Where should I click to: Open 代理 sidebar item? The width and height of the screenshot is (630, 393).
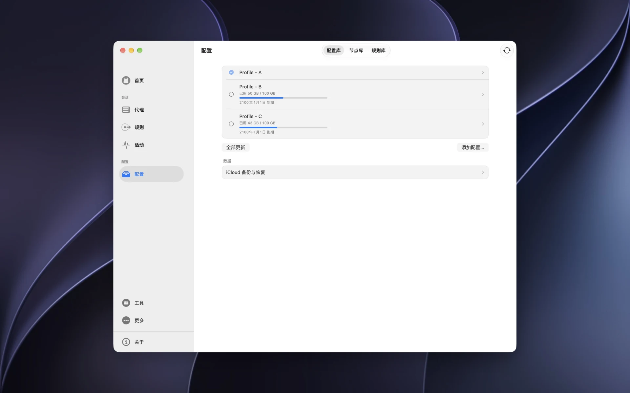pos(151,110)
